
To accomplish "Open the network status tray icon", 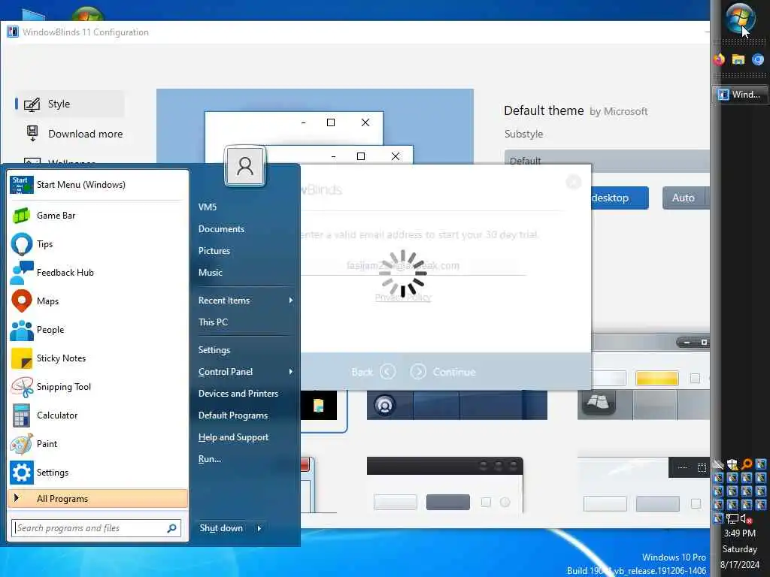I will (732, 518).
